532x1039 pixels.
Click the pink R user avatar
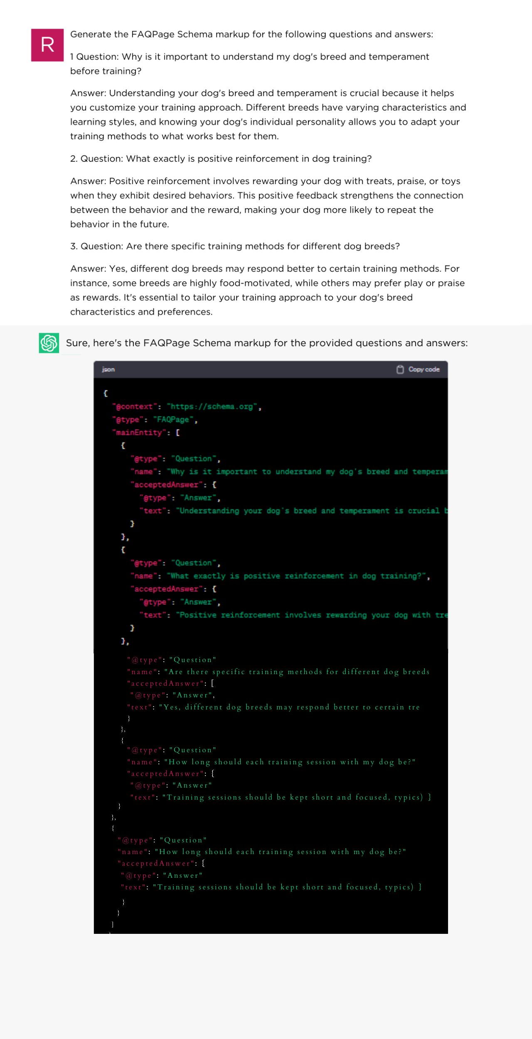(47, 45)
